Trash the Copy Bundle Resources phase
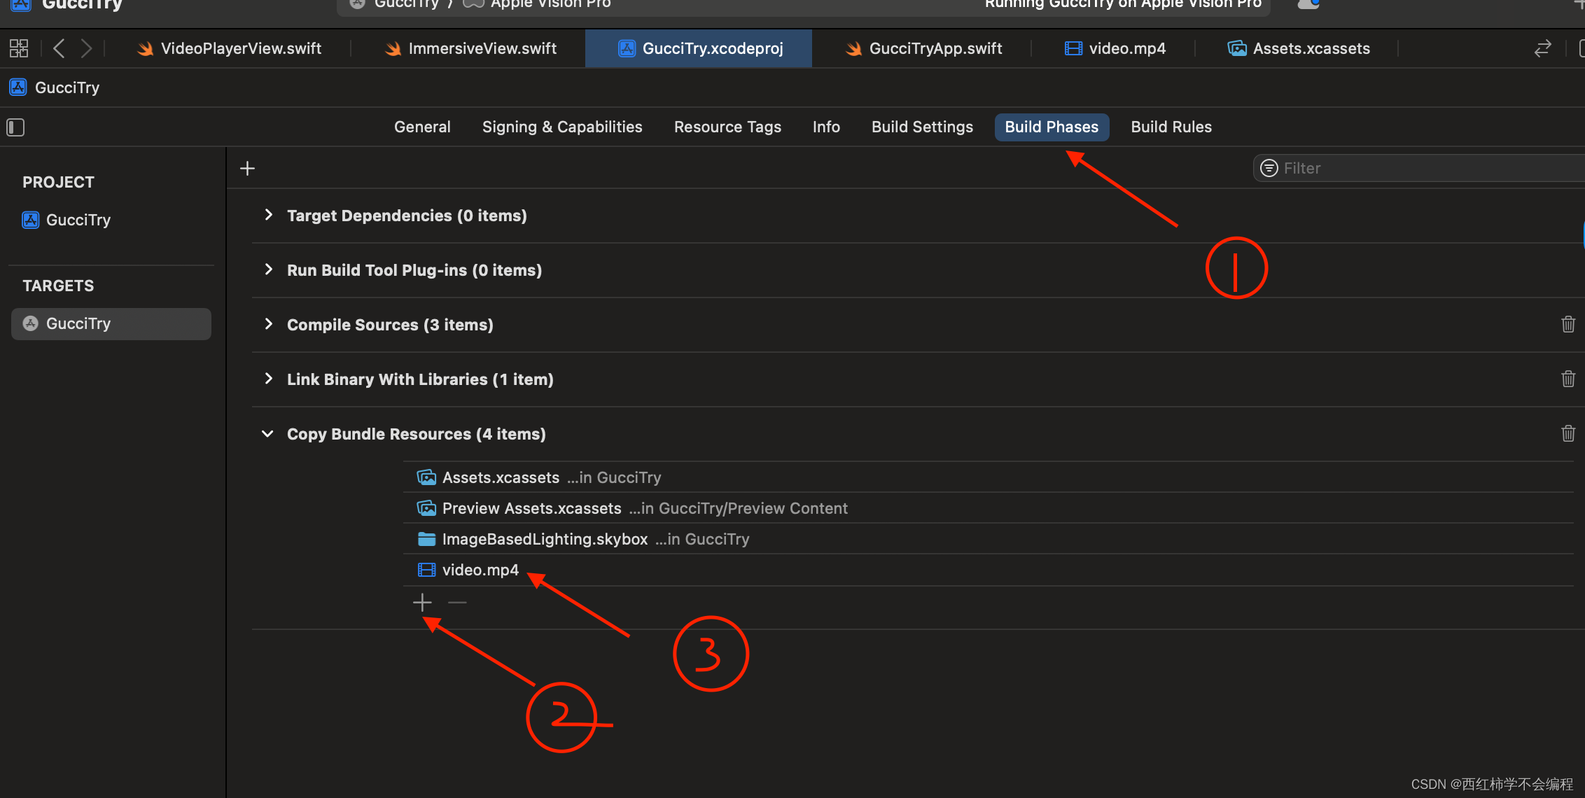This screenshot has width=1585, height=798. (1567, 433)
